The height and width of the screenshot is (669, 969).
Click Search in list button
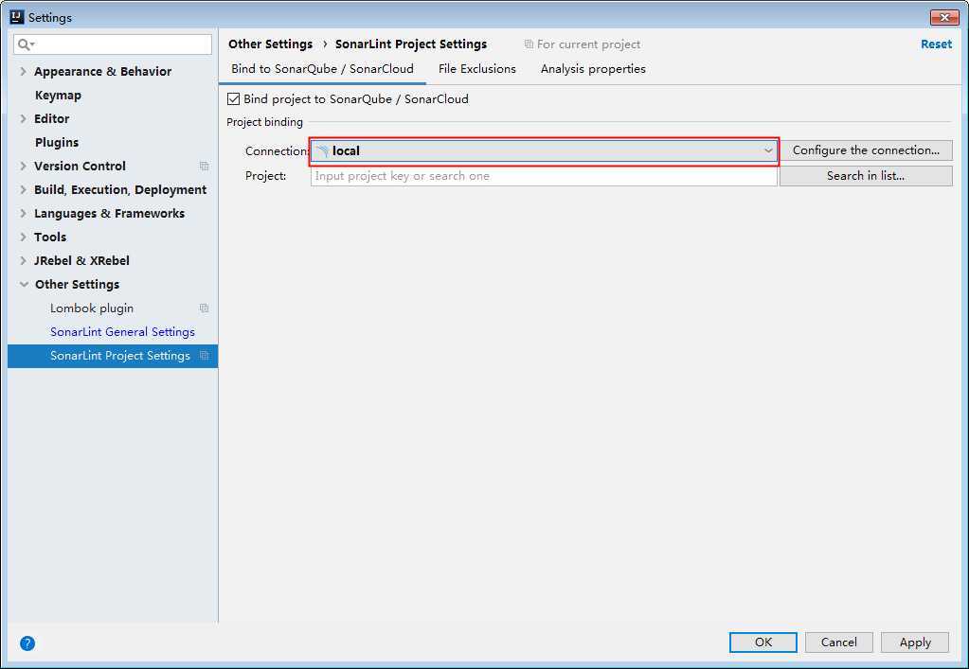(x=866, y=176)
